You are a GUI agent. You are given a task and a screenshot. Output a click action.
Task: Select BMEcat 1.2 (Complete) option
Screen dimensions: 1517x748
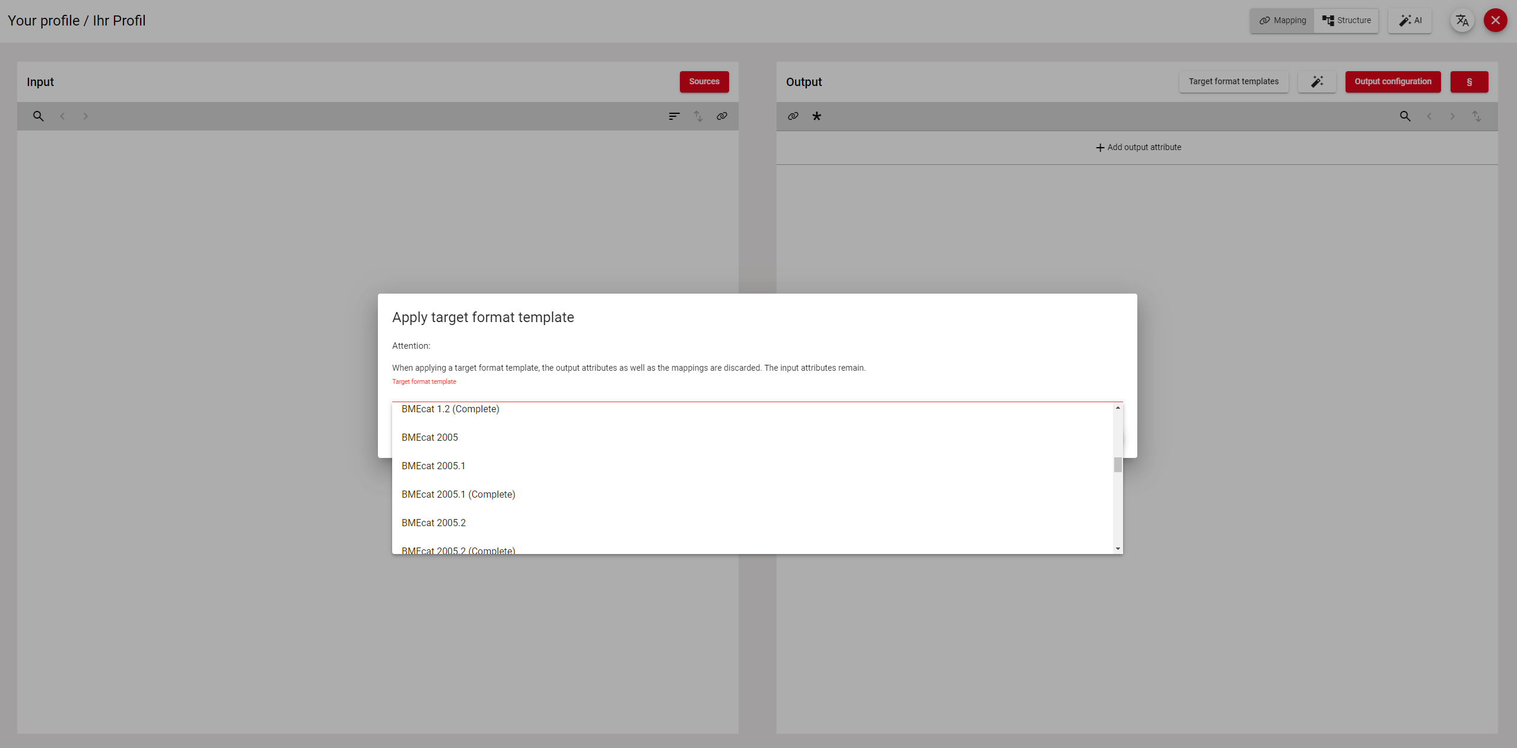(x=450, y=409)
